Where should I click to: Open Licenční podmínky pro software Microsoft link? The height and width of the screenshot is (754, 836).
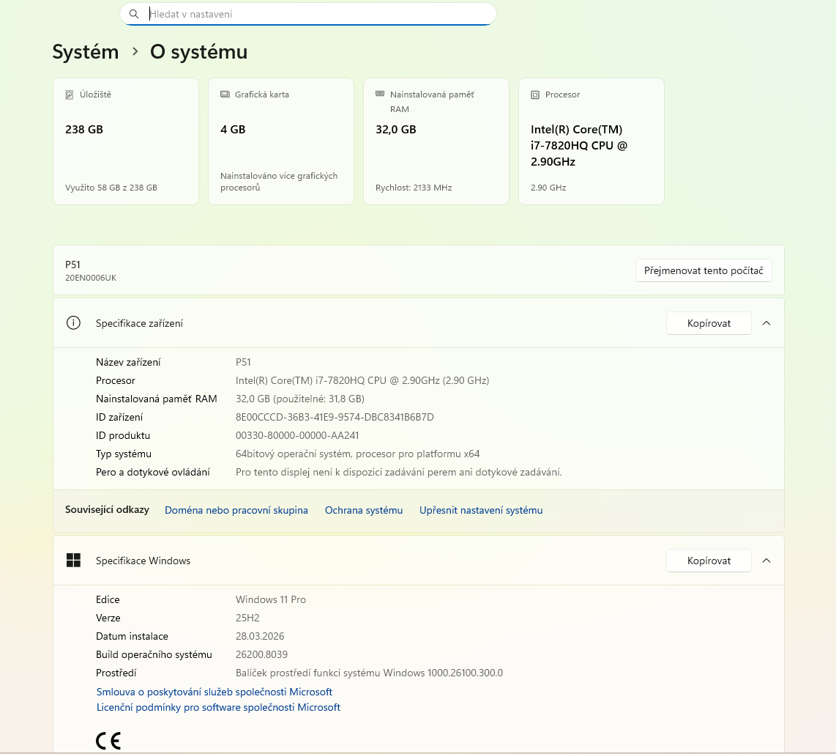218,707
